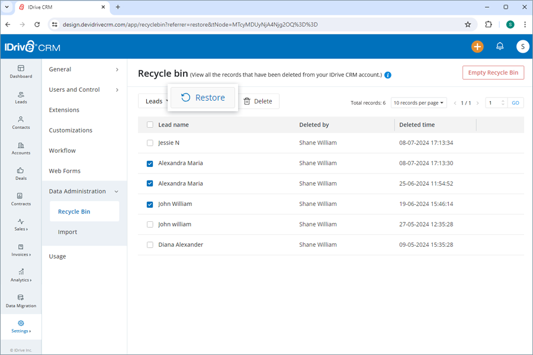This screenshot has width=533, height=355.
Task: Open the Leads module filter dropdown
Action: 156,101
